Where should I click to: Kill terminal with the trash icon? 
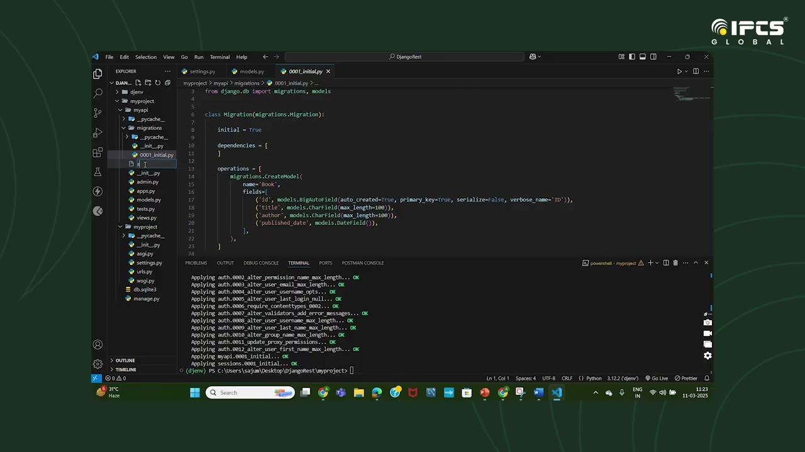(x=675, y=263)
